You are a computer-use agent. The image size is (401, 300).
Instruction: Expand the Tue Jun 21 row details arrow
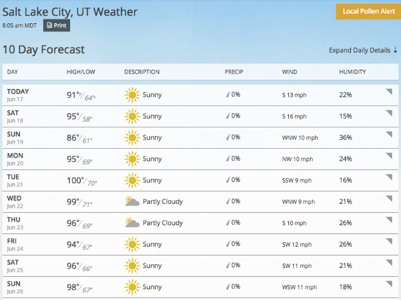click(x=389, y=177)
